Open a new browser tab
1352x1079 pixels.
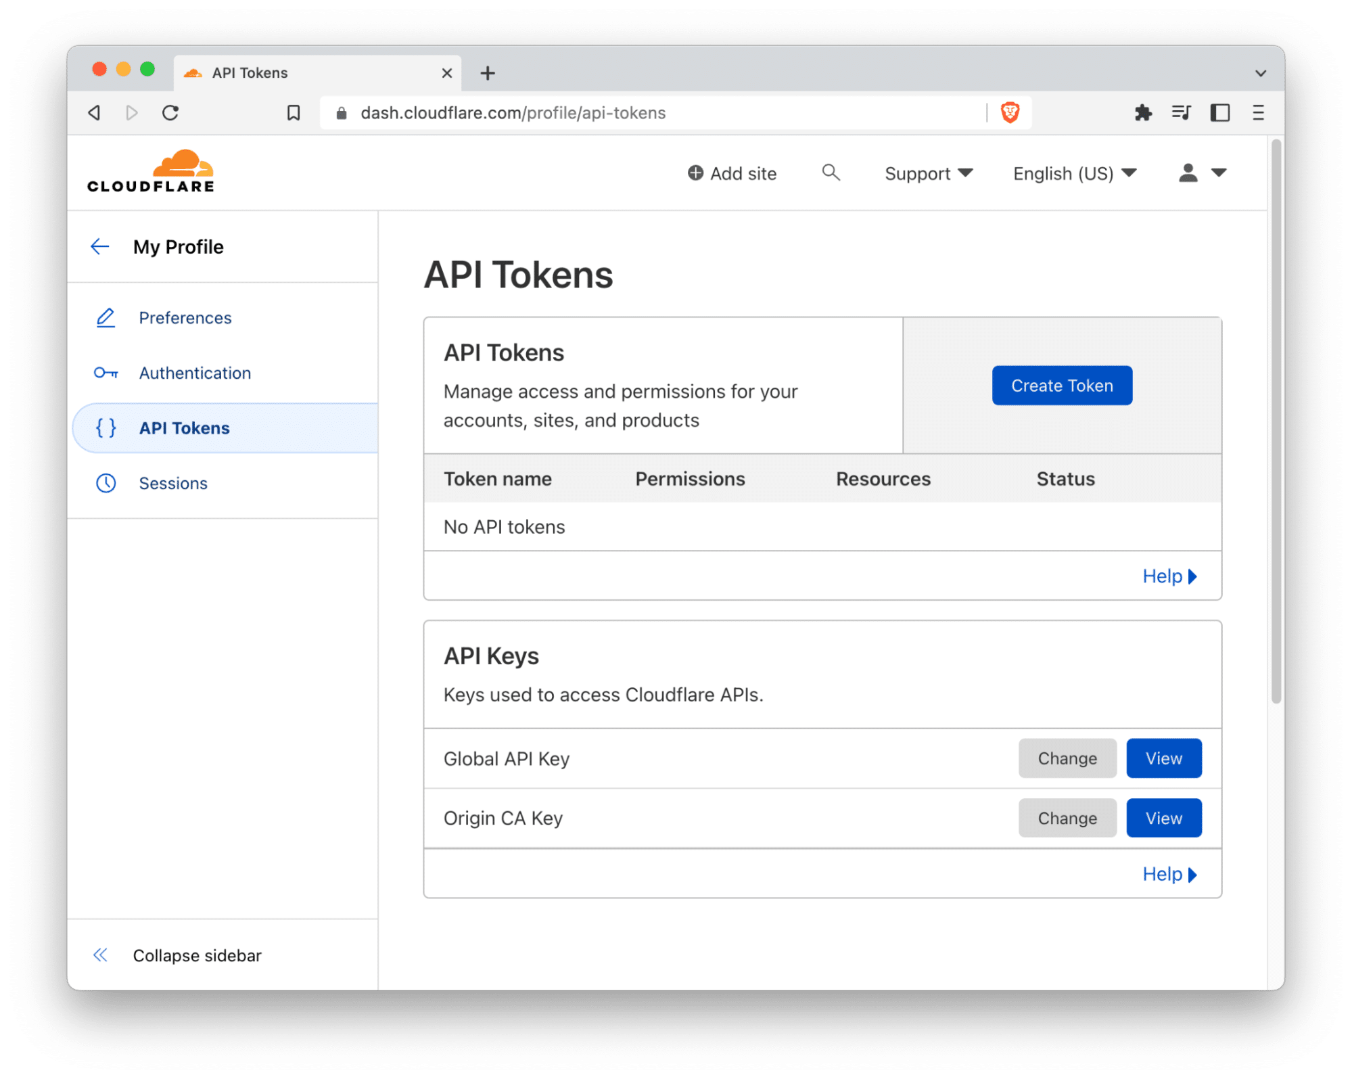pyautogui.click(x=488, y=73)
